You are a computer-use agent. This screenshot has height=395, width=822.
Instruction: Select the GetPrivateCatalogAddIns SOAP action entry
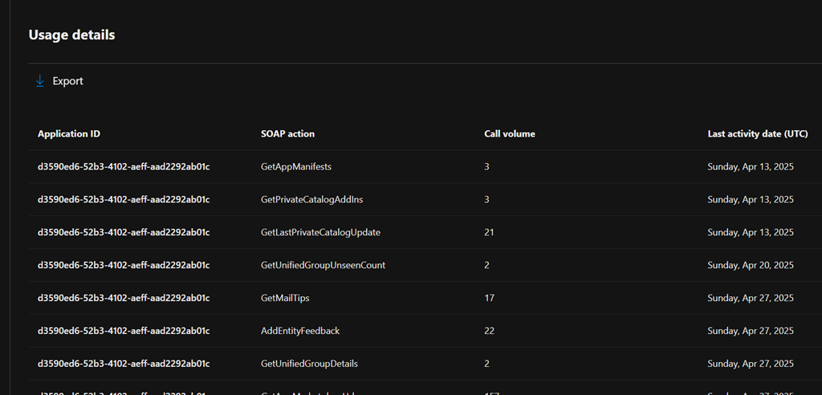[317, 200]
